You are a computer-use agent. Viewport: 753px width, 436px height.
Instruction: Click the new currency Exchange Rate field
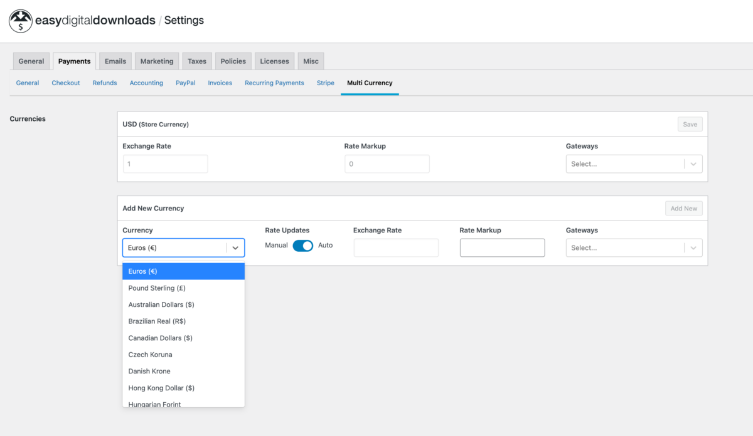pos(396,248)
